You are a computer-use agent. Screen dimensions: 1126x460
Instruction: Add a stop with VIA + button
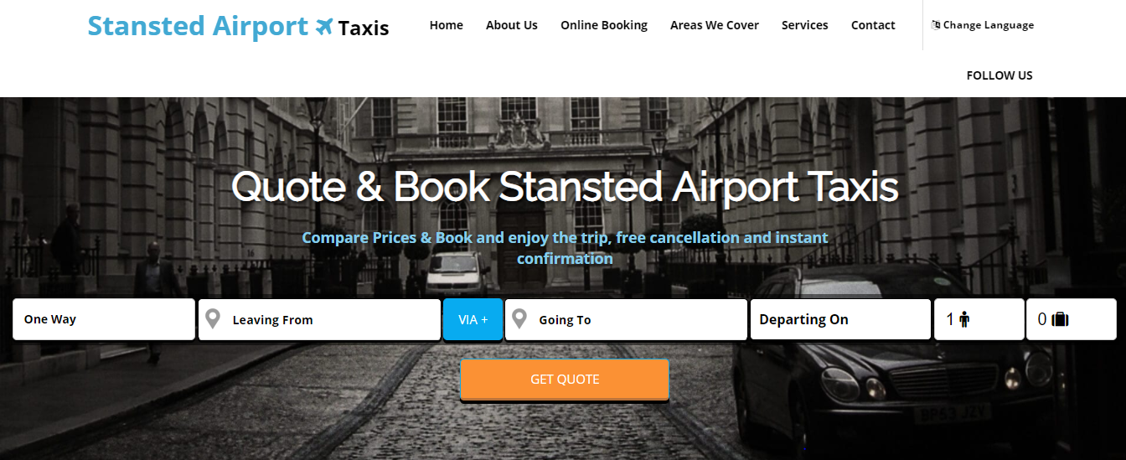[473, 319]
